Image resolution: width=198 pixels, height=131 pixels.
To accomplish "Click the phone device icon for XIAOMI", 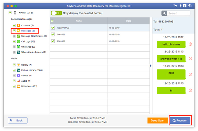I will coord(15,13).
